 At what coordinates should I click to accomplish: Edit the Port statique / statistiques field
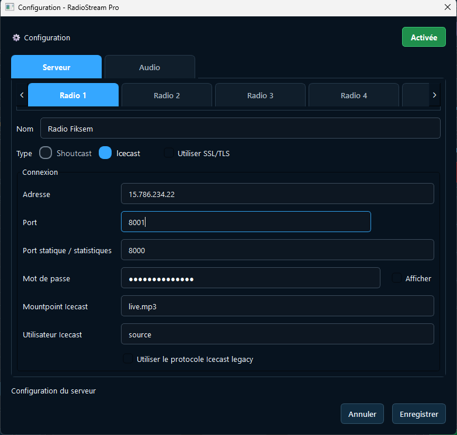coord(278,250)
